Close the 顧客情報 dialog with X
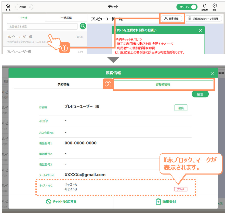Viewport: 226px width, 214px height. [212, 73]
